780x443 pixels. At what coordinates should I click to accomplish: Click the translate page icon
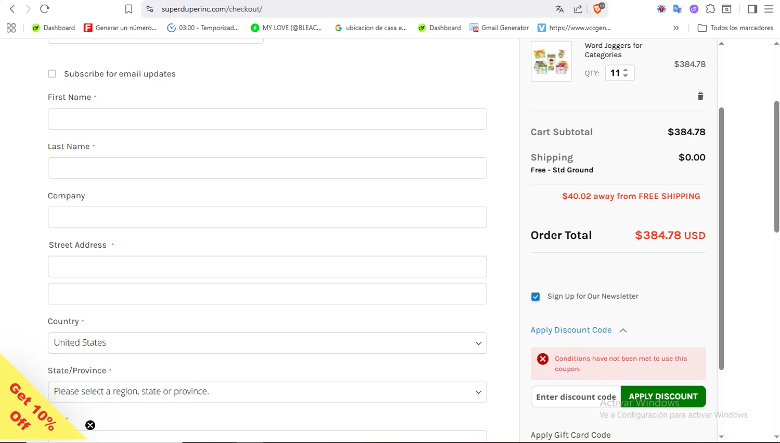(560, 9)
